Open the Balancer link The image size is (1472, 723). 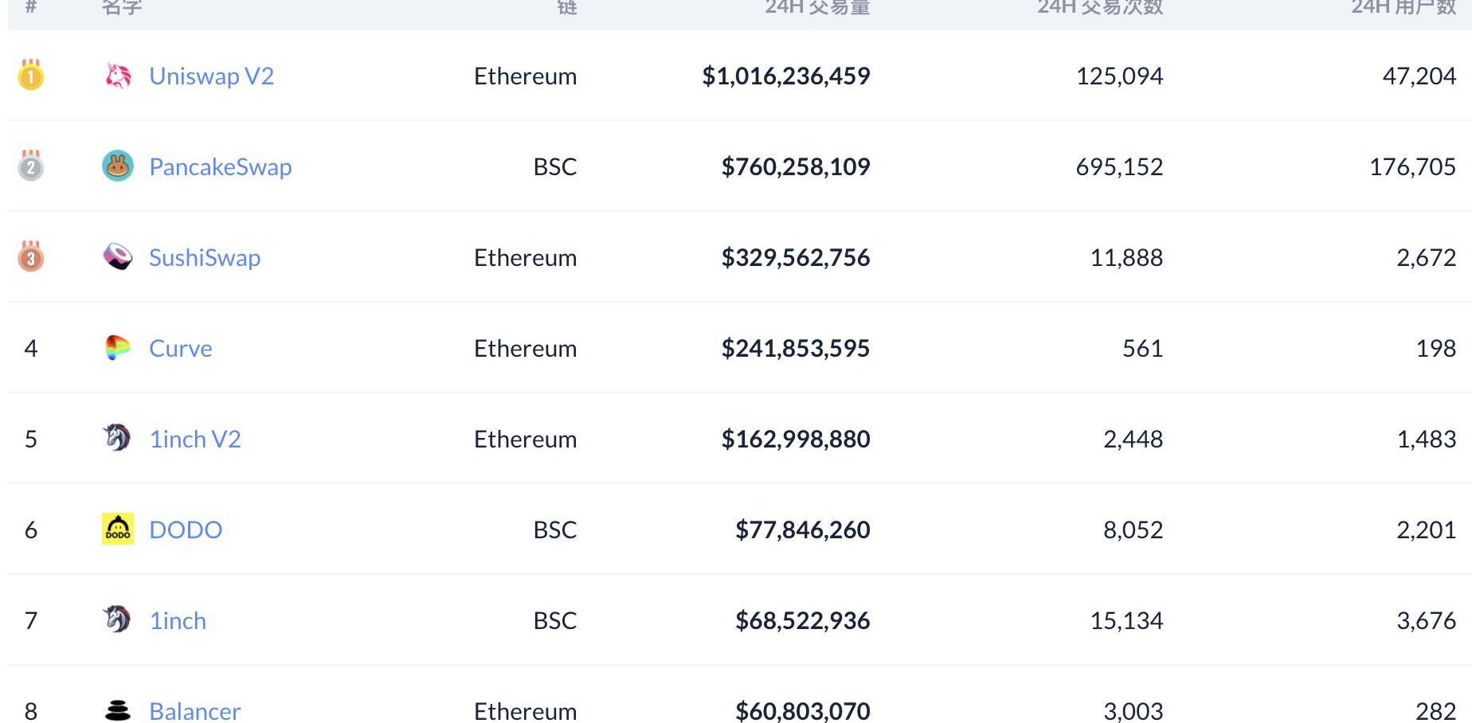[195, 711]
